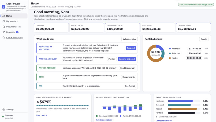Viewport: 216px width, 122px height.
Task: Click the Requests badge showing 2
Action: 17,32
